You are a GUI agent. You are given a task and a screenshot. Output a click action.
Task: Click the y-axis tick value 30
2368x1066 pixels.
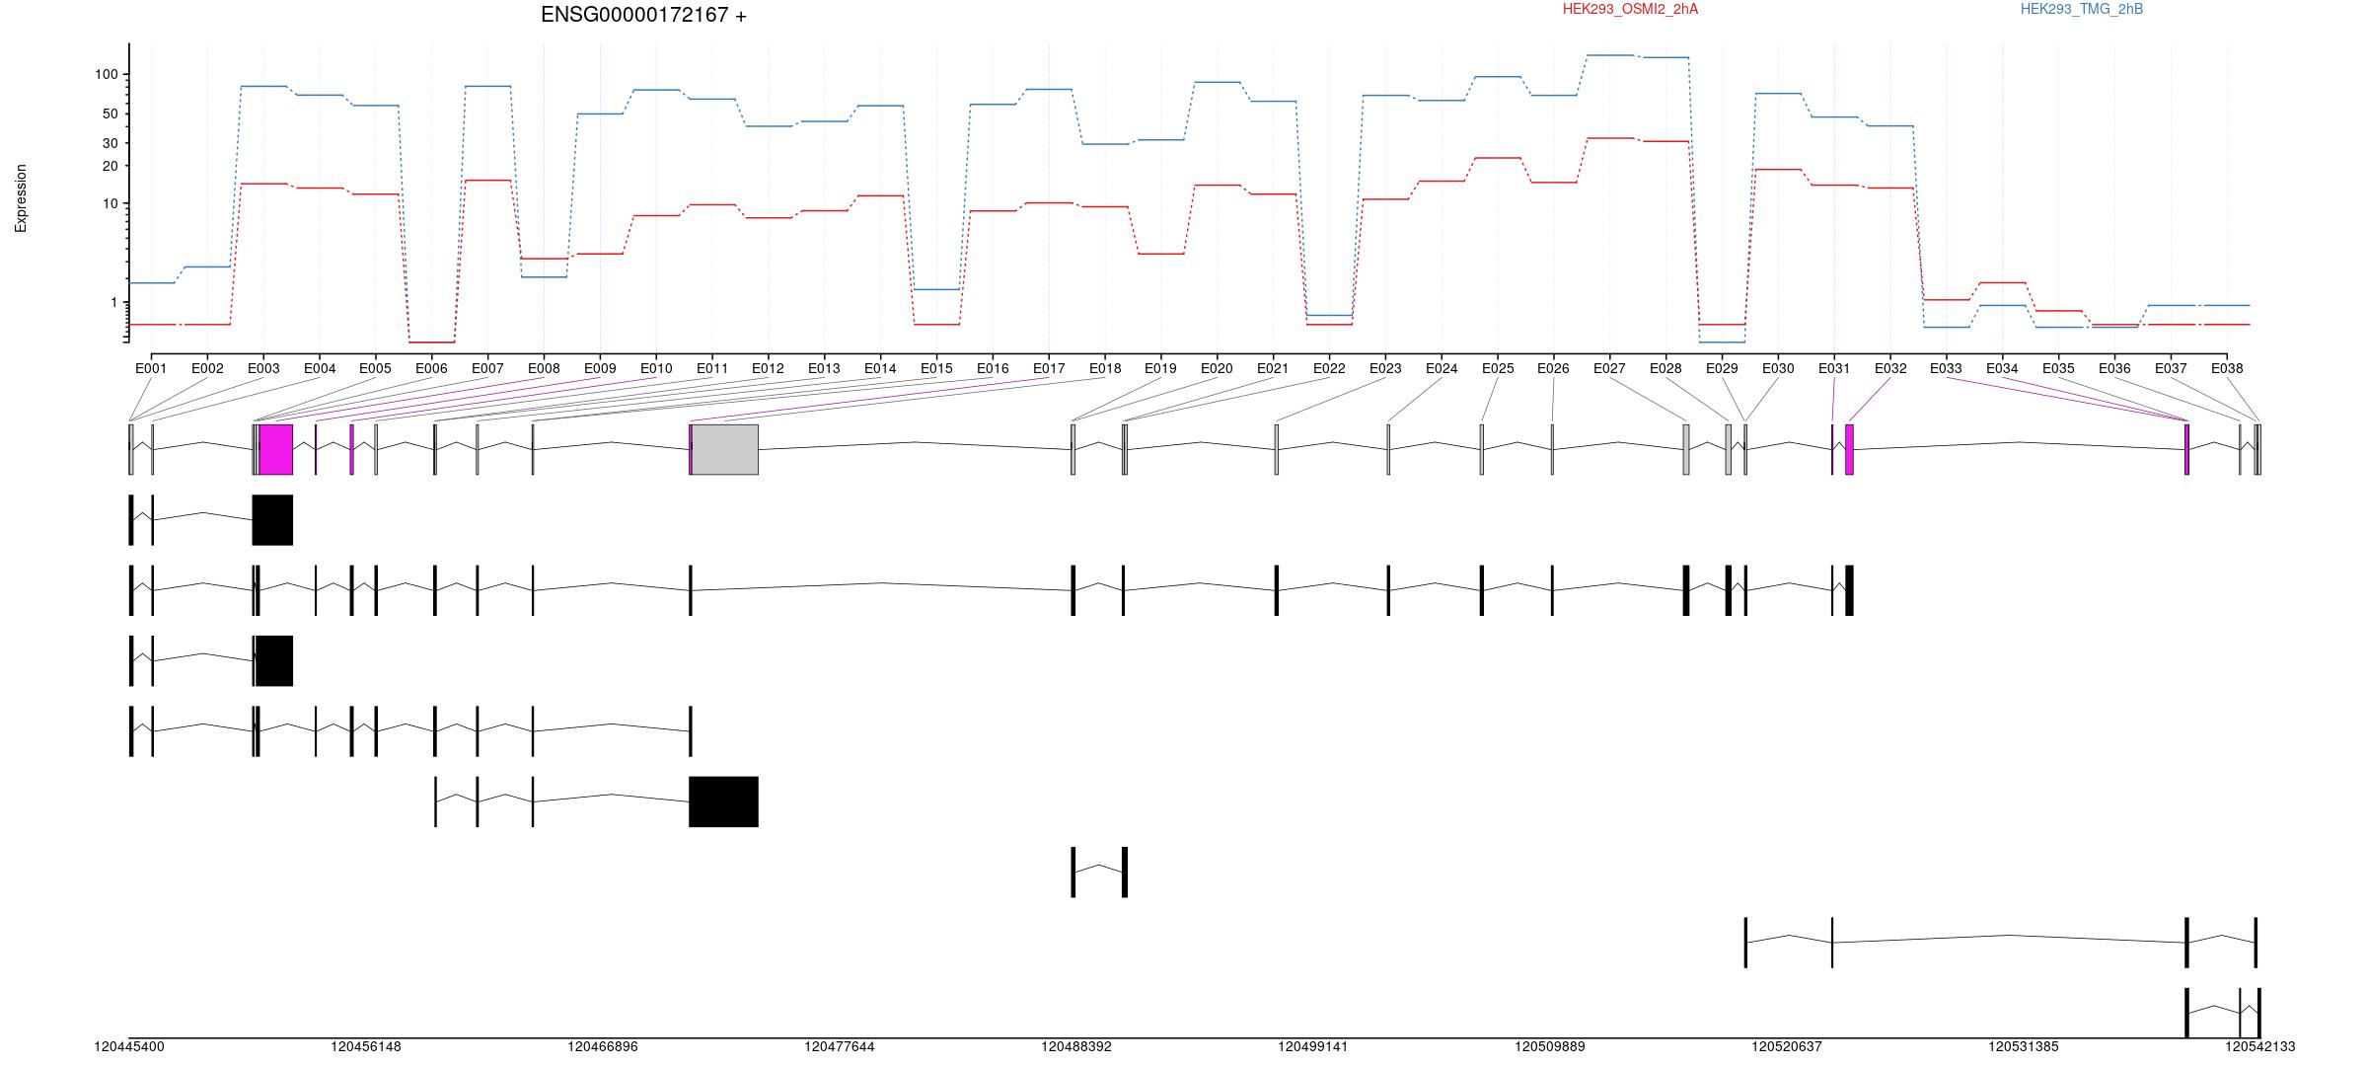pyautogui.click(x=111, y=143)
